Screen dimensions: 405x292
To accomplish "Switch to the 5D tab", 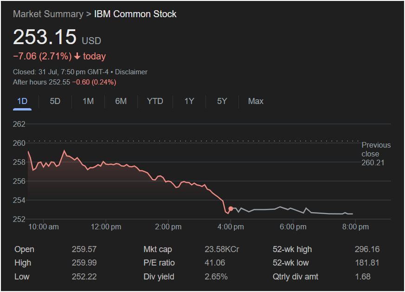I will pyautogui.click(x=55, y=101).
